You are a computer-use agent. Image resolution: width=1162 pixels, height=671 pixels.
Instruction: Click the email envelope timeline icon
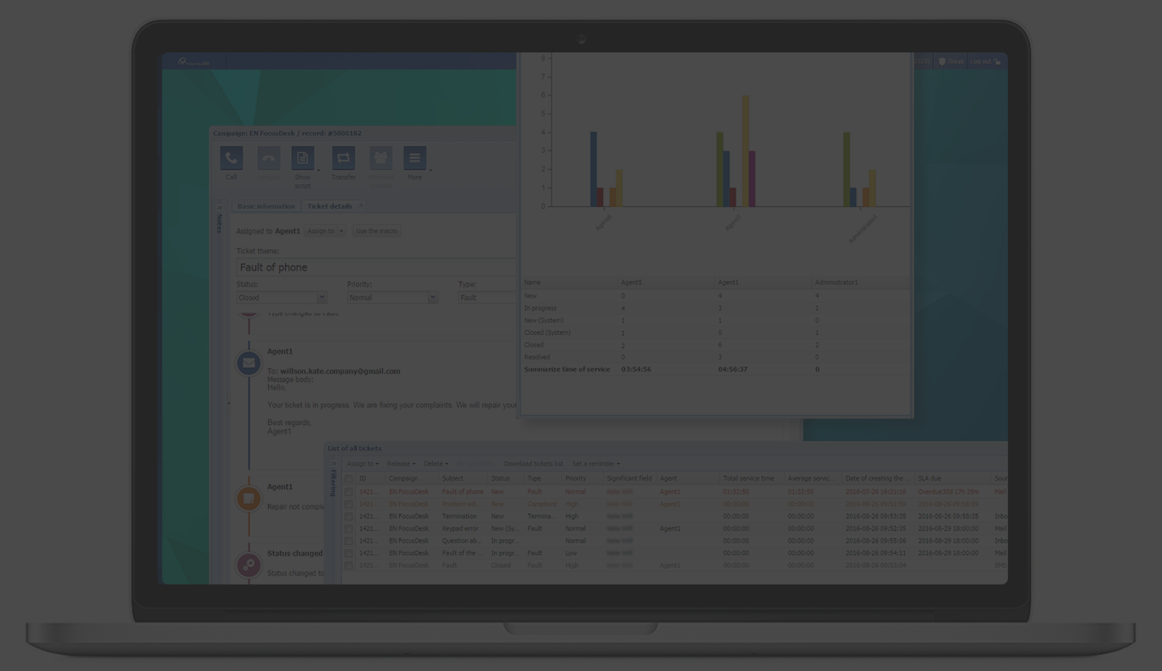point(249,363)
